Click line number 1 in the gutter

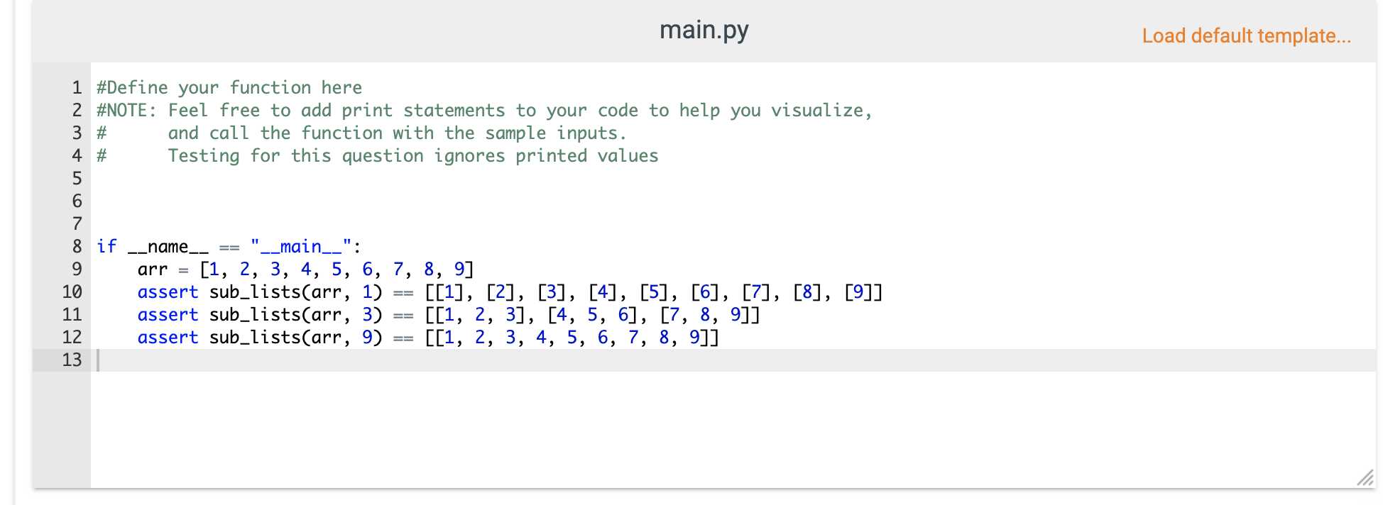click(75, 87)
